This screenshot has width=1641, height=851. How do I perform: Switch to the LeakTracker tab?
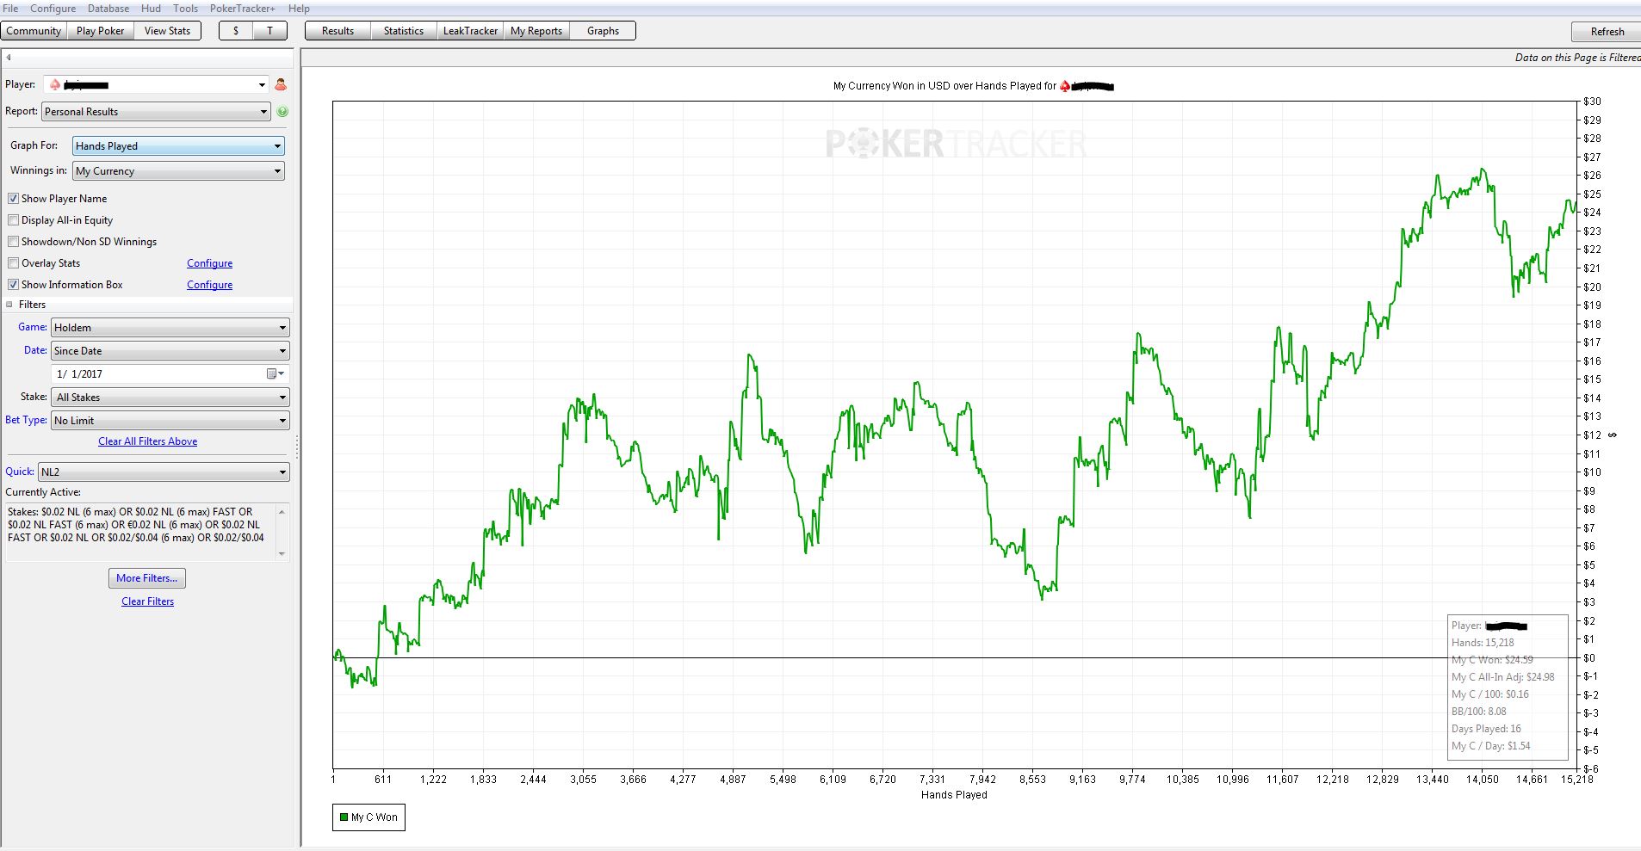470,31
